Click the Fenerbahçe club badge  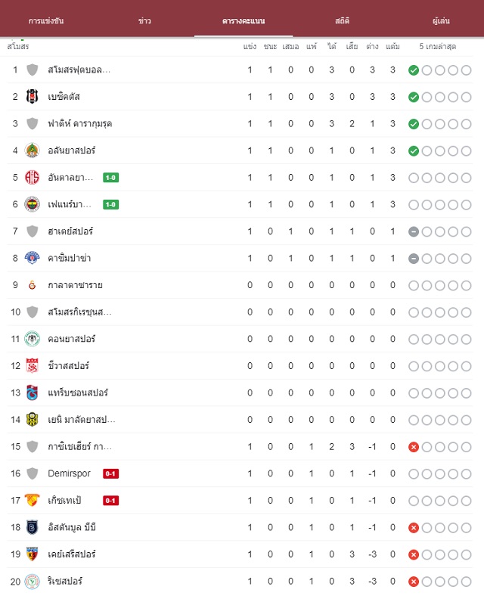pos(33,204)
